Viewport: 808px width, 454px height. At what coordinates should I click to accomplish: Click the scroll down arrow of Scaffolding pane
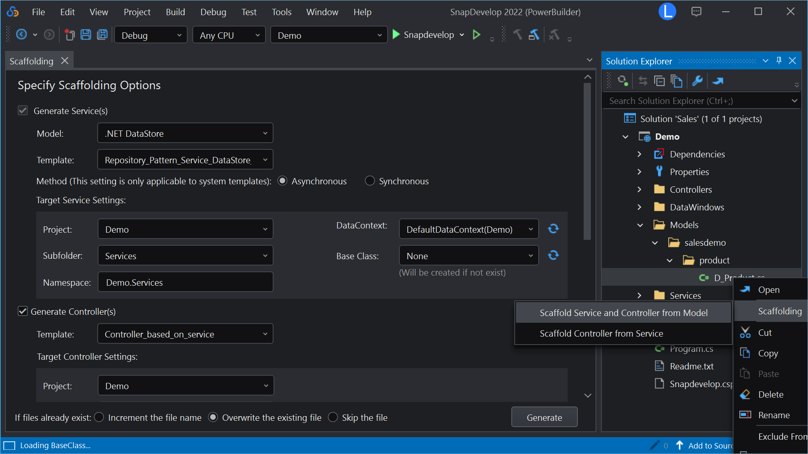[x=588, y=396]
